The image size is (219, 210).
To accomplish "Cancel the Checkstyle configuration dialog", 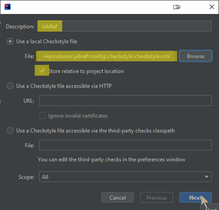I will pyautogui.click(x=118, y=197).
